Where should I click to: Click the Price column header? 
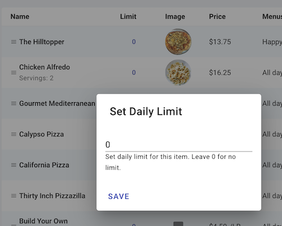(217, 16)
